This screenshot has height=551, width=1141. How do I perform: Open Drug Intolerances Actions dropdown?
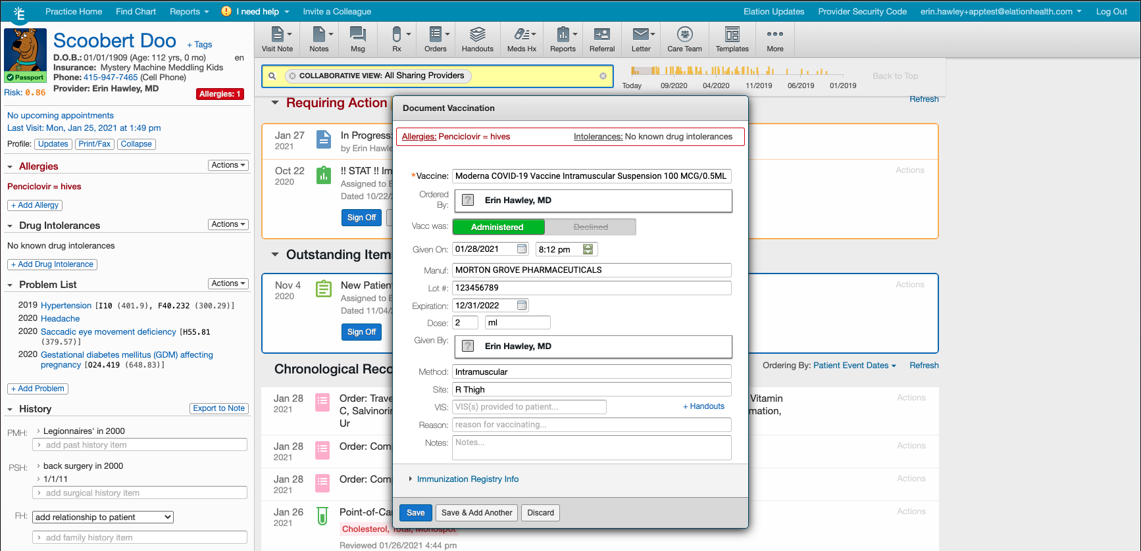(228, 224)
